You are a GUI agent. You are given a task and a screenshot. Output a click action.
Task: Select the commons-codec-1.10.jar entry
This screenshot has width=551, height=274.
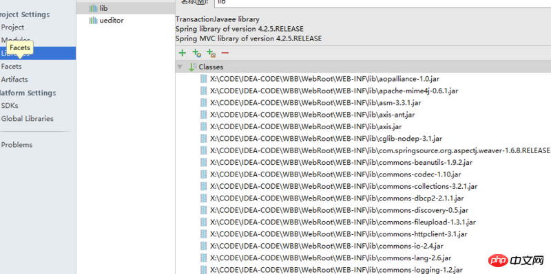pos(335,174)
